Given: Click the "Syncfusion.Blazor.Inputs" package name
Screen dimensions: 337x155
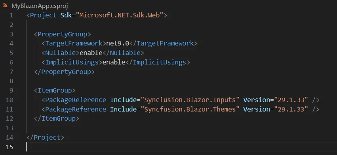Looking at the screenshot, I should coord(190,100).
